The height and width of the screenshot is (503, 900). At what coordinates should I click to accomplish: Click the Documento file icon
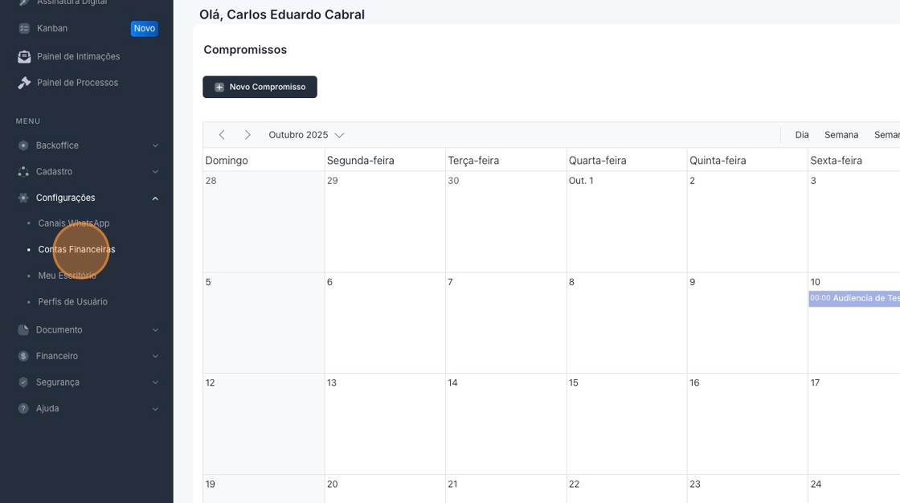pos(23,330)
